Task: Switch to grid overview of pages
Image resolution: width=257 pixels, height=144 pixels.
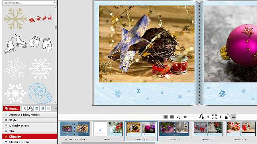Action: (172, 117)
